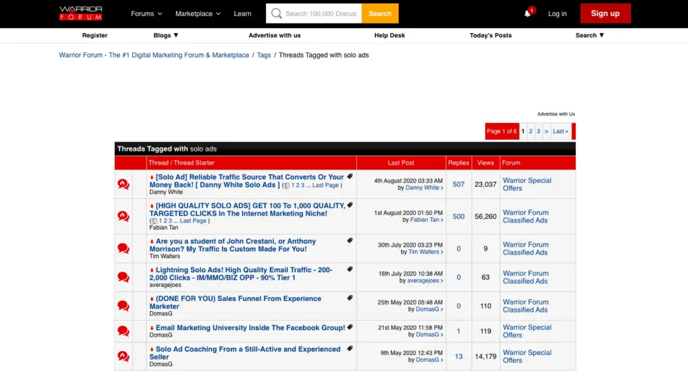Go to first new post arrow, HIGH QUALITY SOLO ADS
Viewport: 688px width, 371px height.
[152, 206]
